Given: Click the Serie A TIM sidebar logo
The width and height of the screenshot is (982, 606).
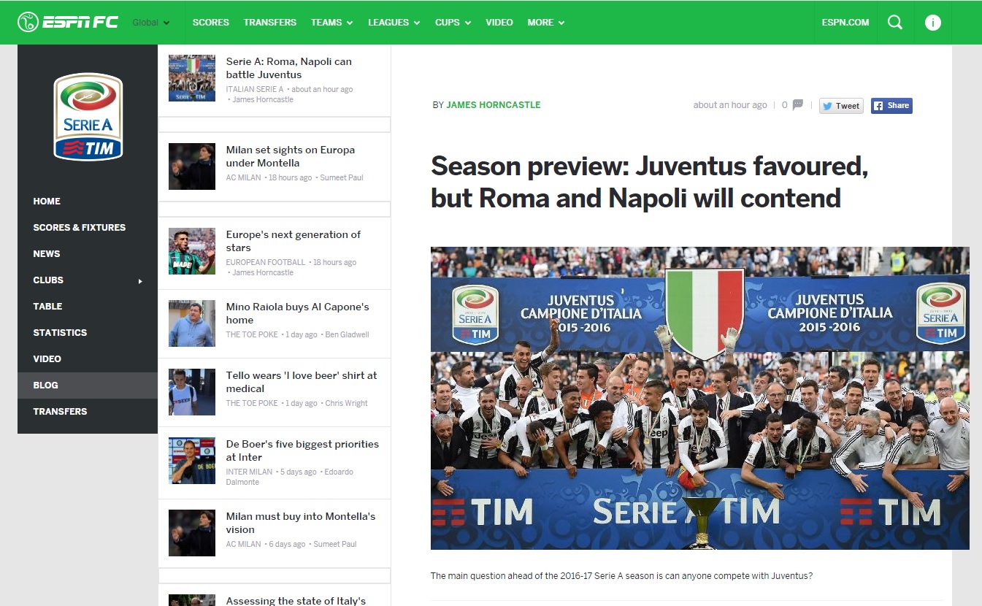Looking at the screenshot, I should click(88, 117).
